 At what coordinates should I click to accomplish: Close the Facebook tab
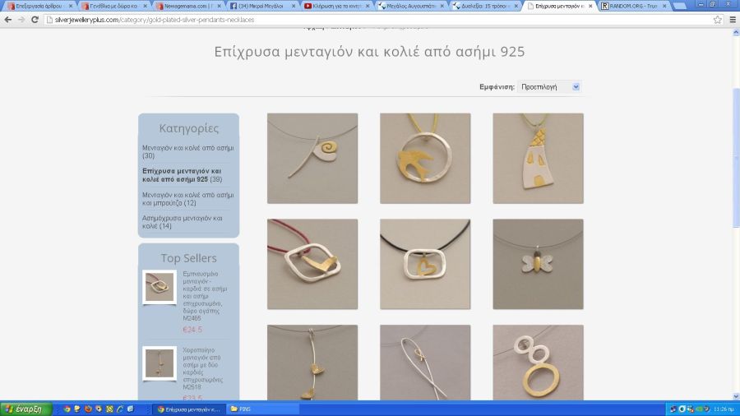pos(293,6)
